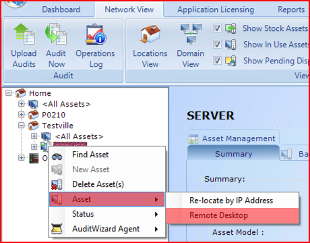The image size is (310, 243).
Task: Choose Find Asset in context menu
Action: pos(107,155)
